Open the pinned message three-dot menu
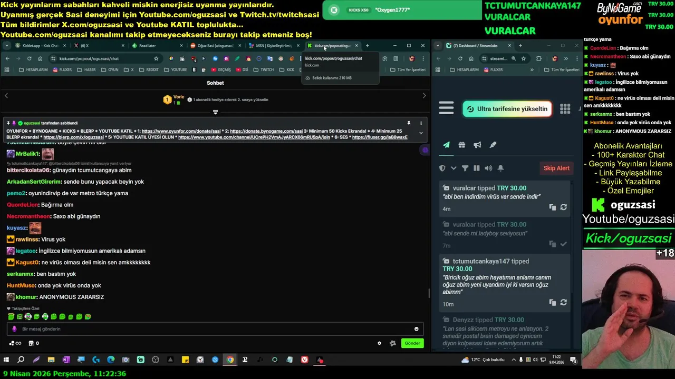The image size is (675, 379). 421,123
